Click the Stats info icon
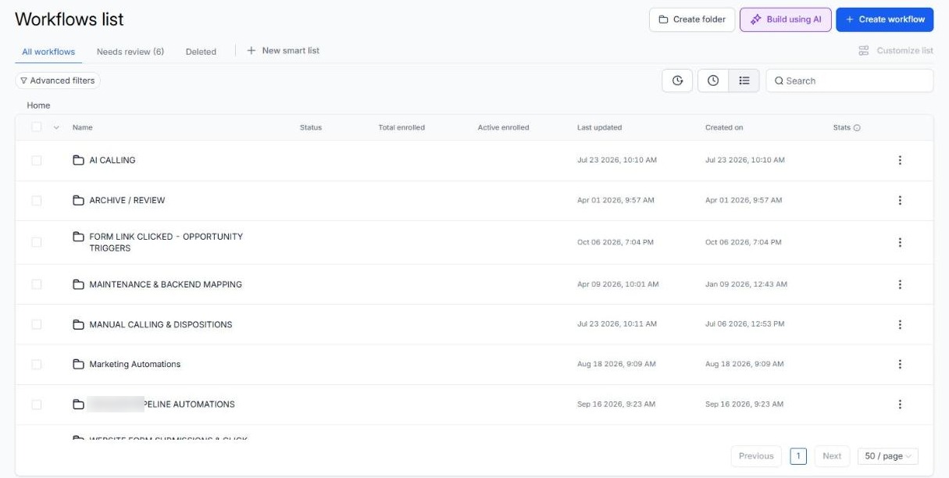The width and height of the screenshot is (949, 478). (x=857, y=127)
